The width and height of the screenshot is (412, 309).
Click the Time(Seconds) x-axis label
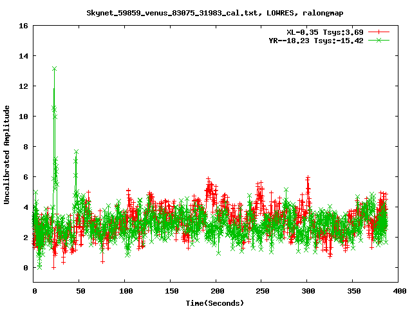pyautogui.click(x=215, y=303)
